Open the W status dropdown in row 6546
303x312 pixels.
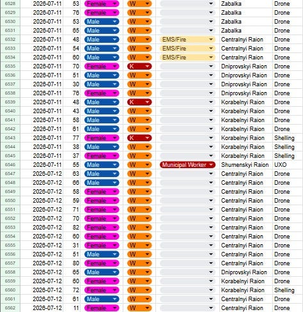[x=139, y=165]
